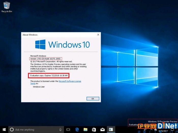The image size is (178, 133).
Task: Select the Evaluation copy expiry text
Action: coord(49,75)
